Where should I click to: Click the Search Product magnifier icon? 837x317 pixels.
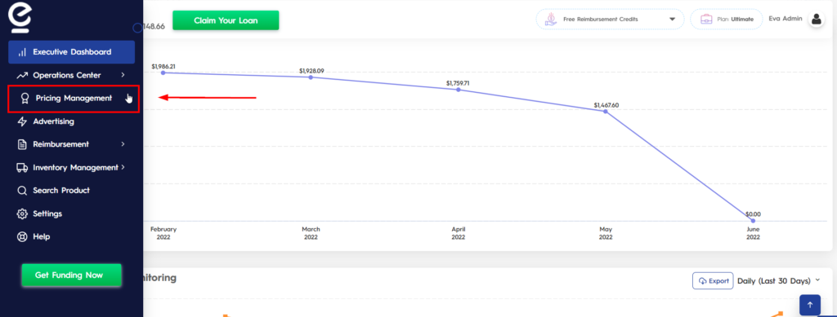point(22,191)
